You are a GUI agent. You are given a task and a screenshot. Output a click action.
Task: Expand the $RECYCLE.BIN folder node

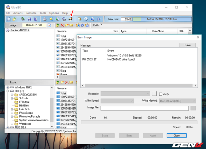pyautogui.click(x=12, y=95)
